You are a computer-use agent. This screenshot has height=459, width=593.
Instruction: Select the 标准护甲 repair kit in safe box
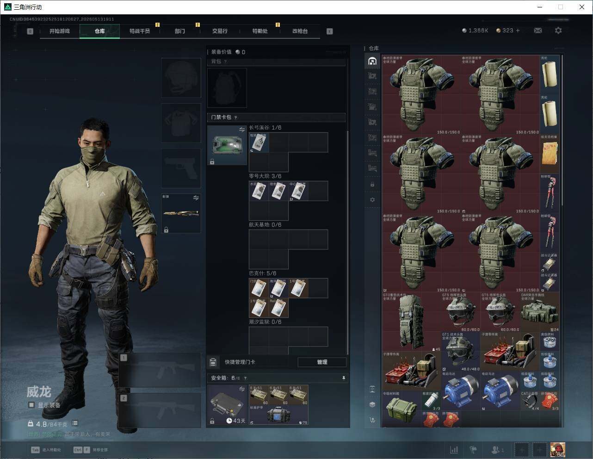tap(278, 415)
